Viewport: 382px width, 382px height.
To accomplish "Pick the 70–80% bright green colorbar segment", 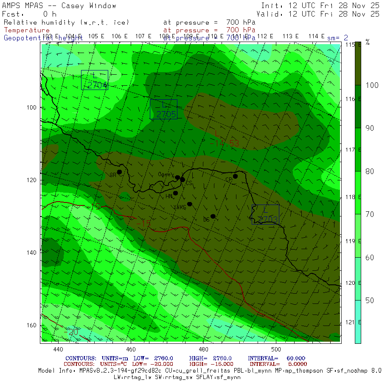I will point(358,193).
